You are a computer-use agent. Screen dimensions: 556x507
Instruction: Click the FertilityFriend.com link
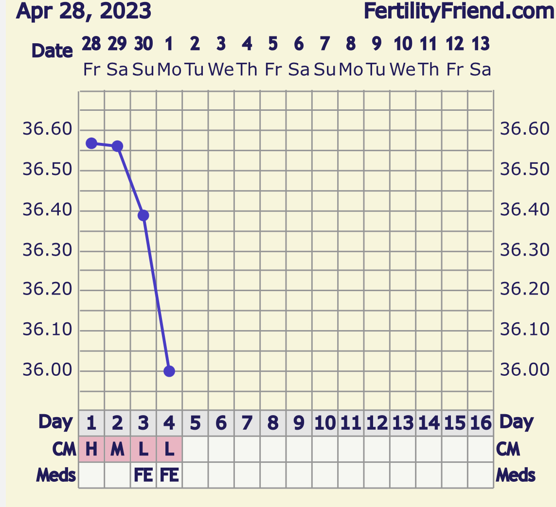point(459,11)
